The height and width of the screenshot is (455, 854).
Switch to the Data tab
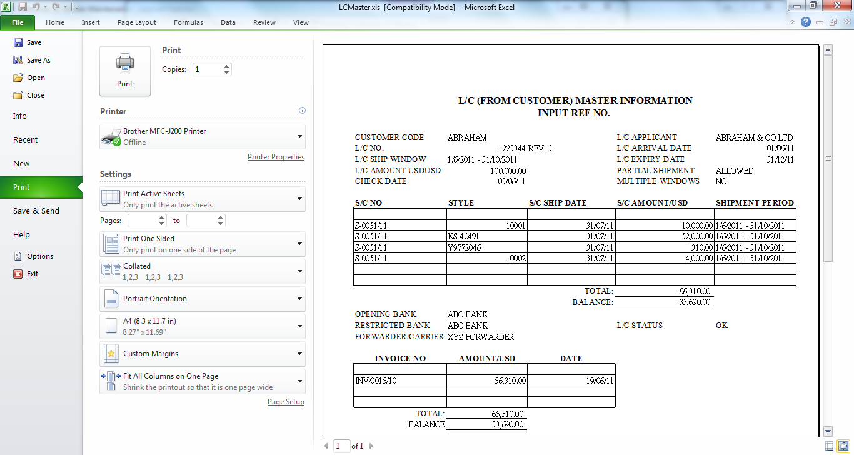(228, 22)
